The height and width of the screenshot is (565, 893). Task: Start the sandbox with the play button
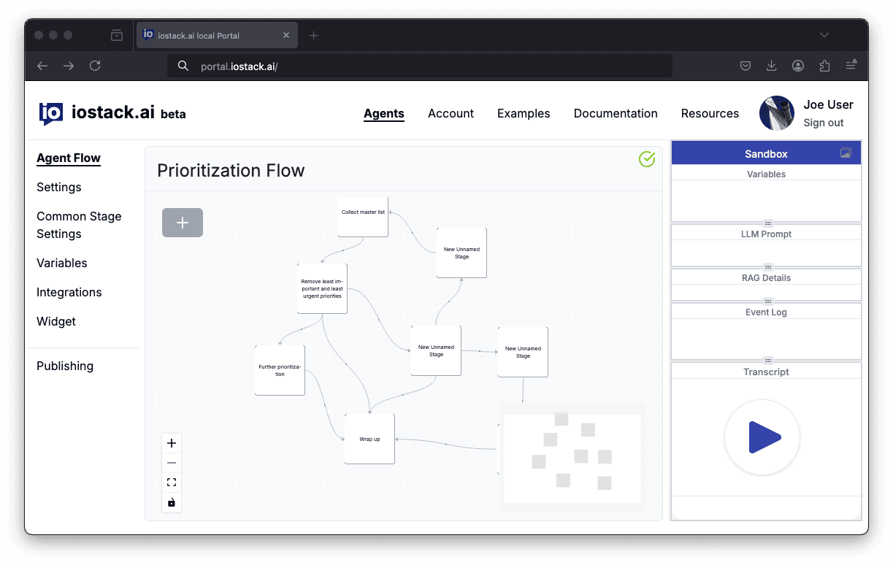(762, 438)
